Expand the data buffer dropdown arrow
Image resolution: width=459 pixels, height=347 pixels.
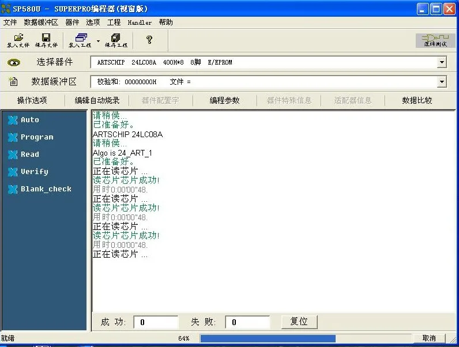click(x=442, y=82)
